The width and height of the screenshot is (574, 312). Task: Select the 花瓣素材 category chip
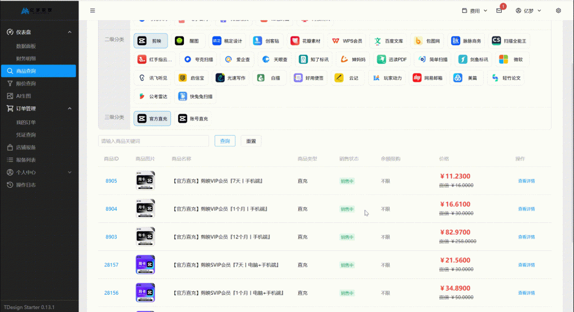click(305, 41)
